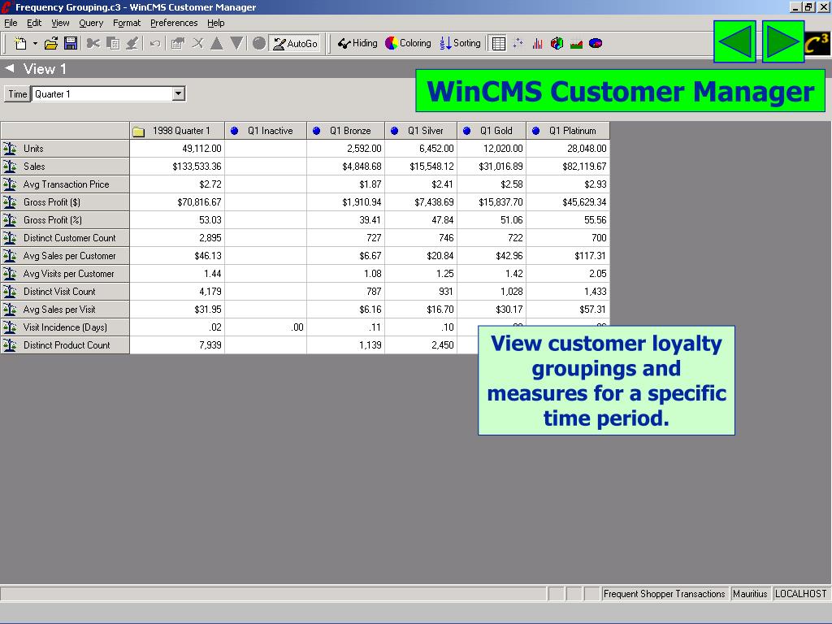Select the Q1 Silver column header
832x624 pixels.
[x=421, y=131]
